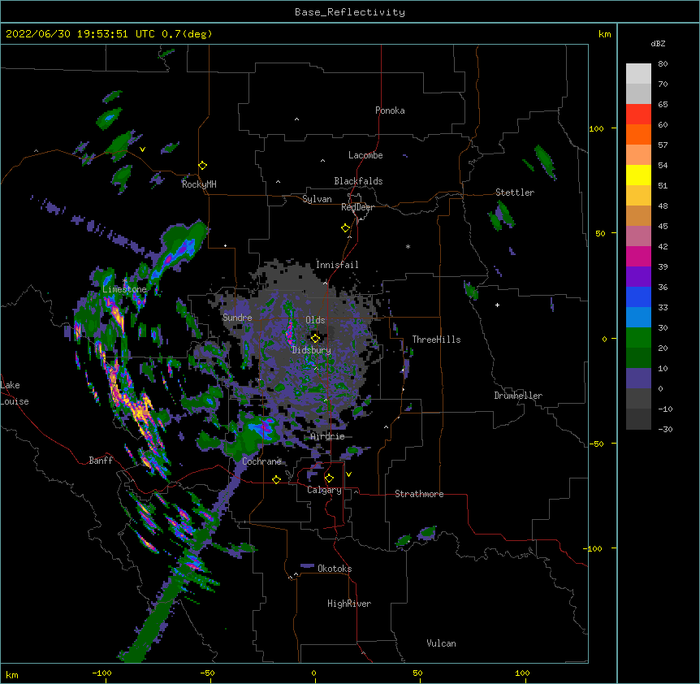This screenshot has width=700, height=684.
Task: Select the orange 57-60 dBZ legend swatch
Action: [x=638, y=134]
